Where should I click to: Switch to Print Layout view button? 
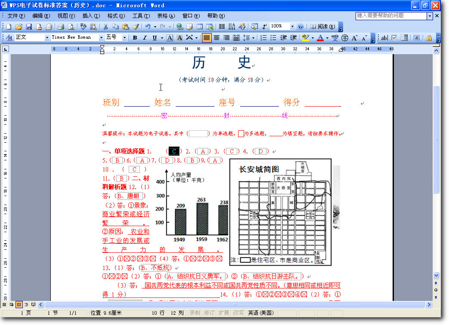pos(19,305)
